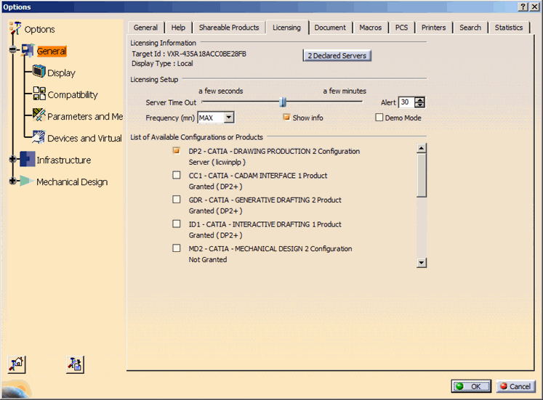Enable the Demo Mode checkbox
Image resolution: width=543 pixels, height=400 pixels.
(379, 118)
